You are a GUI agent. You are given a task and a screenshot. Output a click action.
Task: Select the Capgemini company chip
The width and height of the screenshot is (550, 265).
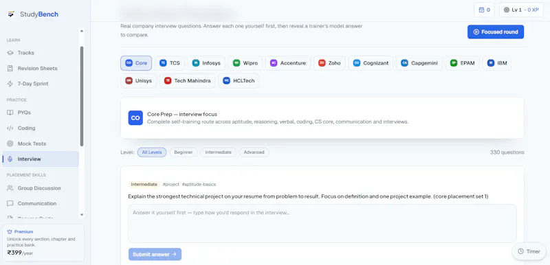[419, 63]
